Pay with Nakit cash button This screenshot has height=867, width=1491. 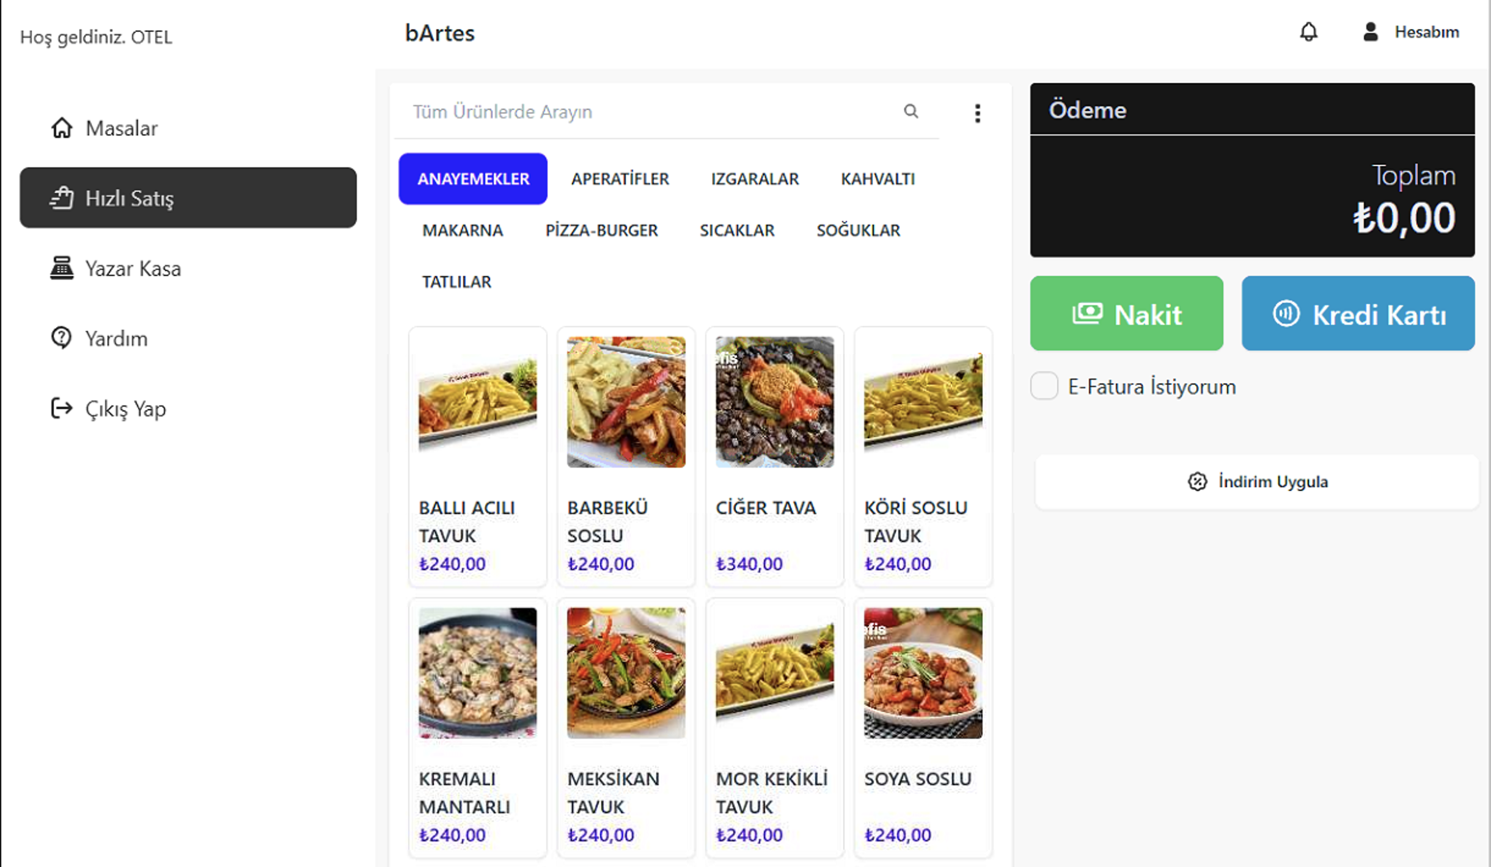pyautogui.click(x=1126, y=314)
